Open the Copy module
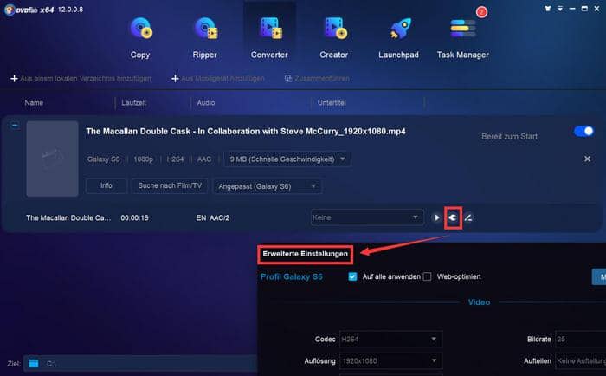The height and width of the screenshot is (376, 606). point(140,38)
